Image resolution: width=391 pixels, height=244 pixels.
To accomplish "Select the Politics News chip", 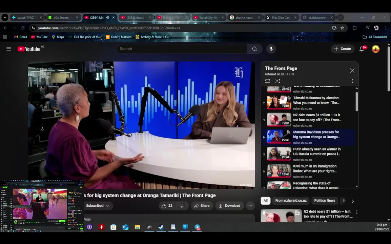I will coord(324,201).
